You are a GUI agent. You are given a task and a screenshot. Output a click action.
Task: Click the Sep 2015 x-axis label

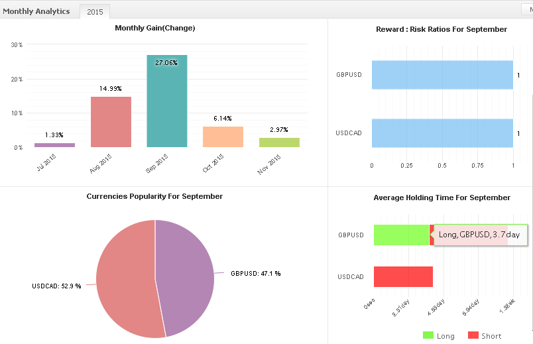156,162
